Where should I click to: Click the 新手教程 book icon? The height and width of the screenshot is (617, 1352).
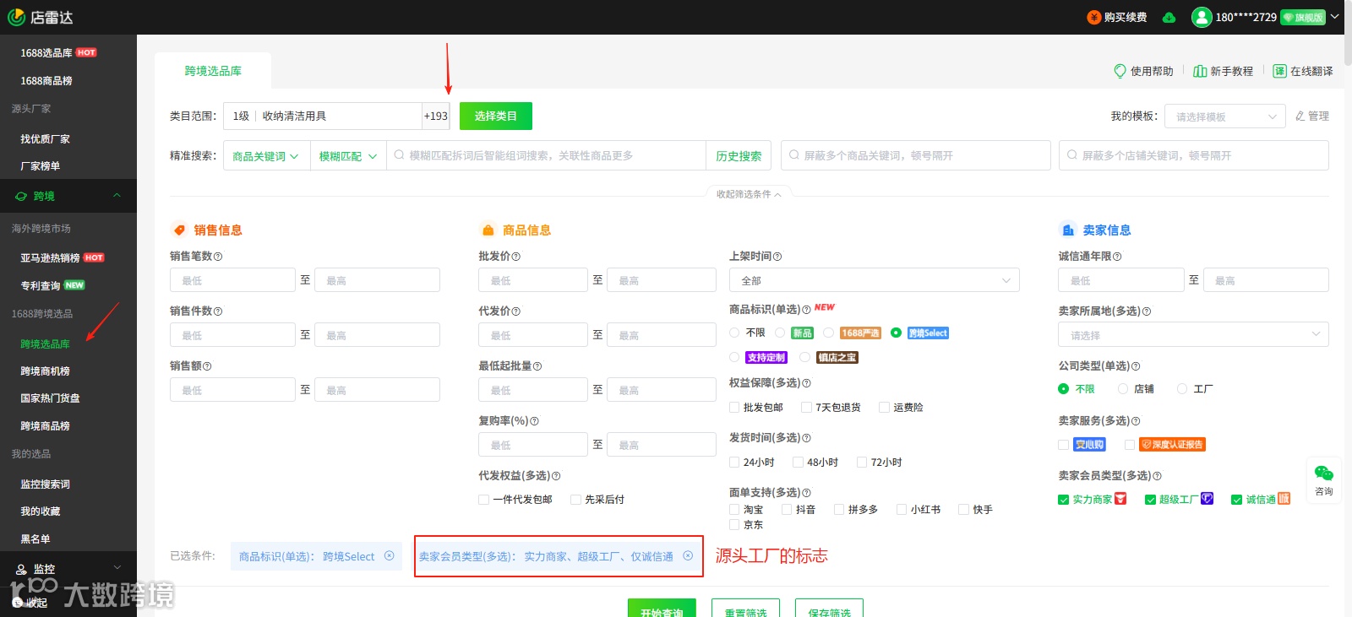click(1200, 71)
